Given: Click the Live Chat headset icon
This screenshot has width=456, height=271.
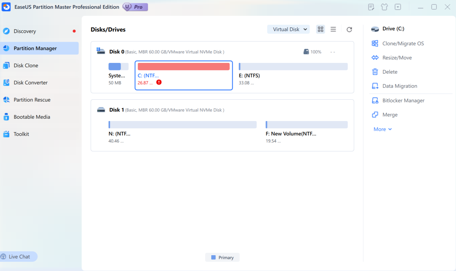Looking at the screenshot, I should click(x=3, y=257).
